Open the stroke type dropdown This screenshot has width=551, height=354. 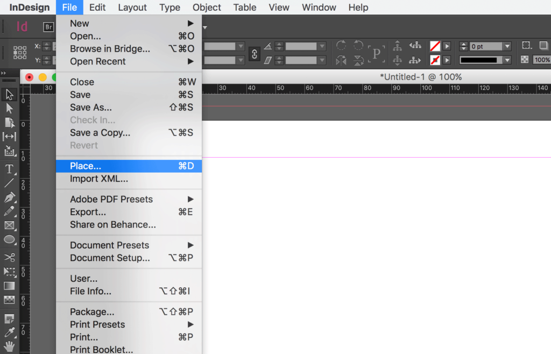pyautogui.click(x=506, y=60)
